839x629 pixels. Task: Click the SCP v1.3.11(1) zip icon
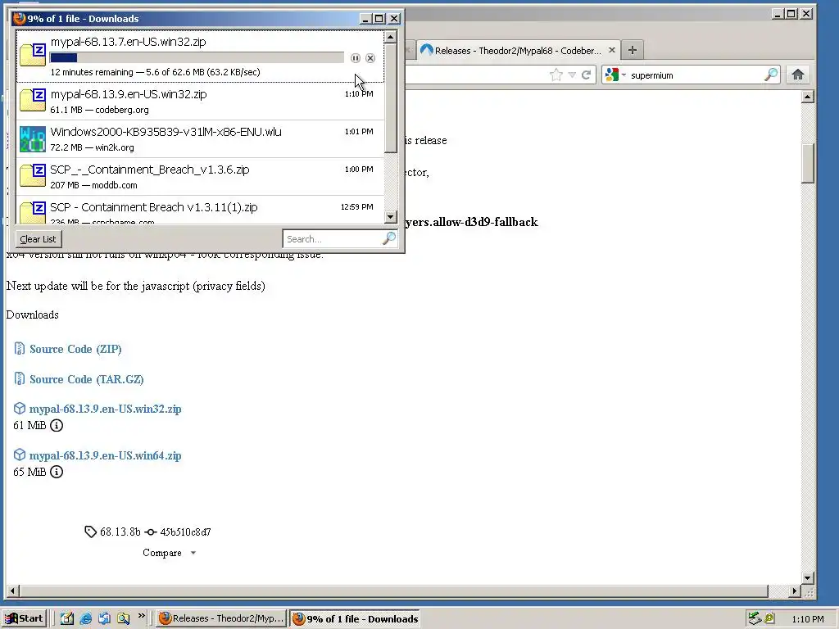33,212
